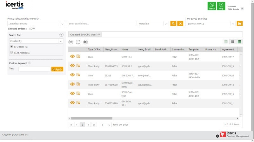The height and width of the screenshot is (142, 254).
Task: Open the green Help tile
Action: tap(221, 6)
